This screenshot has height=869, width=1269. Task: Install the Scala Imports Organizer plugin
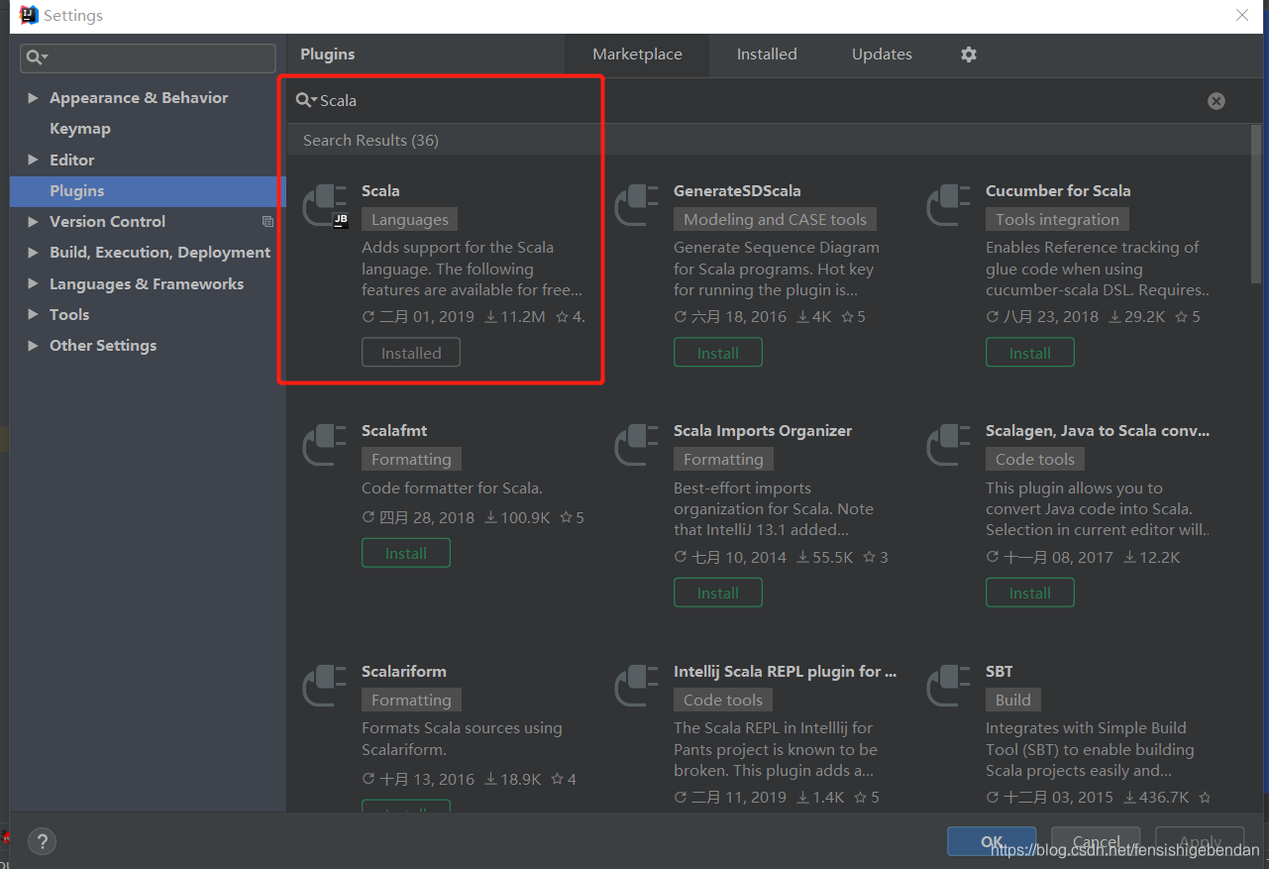[x=718, y=593]
